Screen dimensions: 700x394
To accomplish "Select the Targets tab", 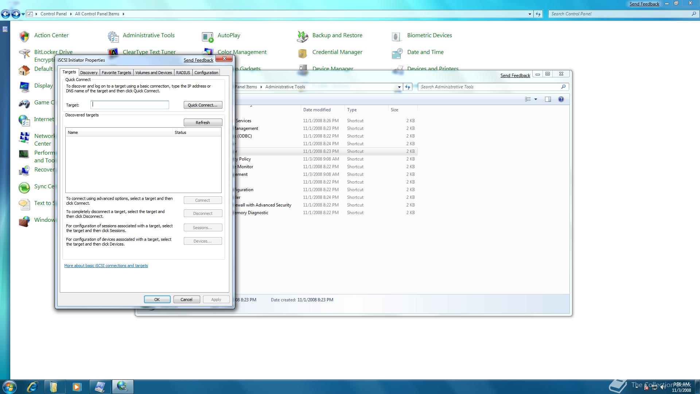I will [69, 72].
